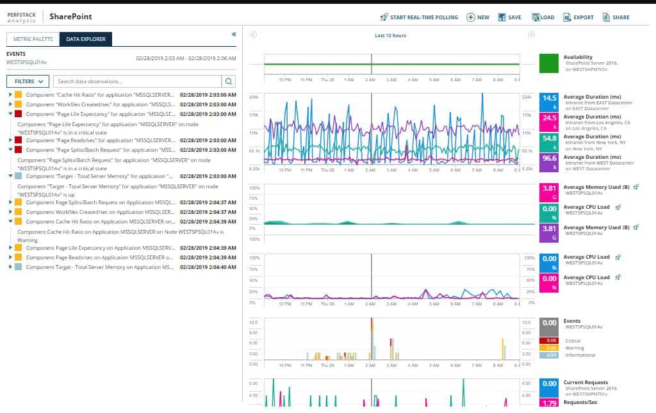Viewport: 656px width, 413px height.
Task: Open the Filters dropdown
Action: [28, 81]
